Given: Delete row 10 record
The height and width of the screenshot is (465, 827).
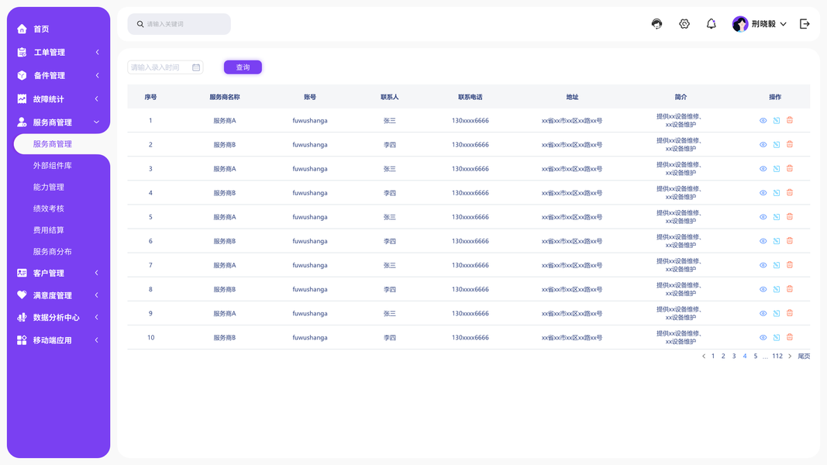Looking at the screenshot, I should pyautogui.click(x=790, y=337).
